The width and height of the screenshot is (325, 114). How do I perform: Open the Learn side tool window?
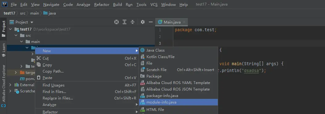[3, 50]
